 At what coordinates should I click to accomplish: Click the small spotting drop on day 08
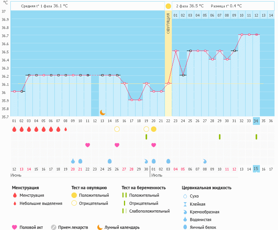pyautogui.click(x=66, y=129)
